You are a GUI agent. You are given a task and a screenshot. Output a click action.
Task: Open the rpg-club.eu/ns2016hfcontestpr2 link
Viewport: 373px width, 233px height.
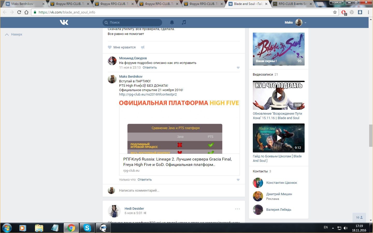coord(148,94)
